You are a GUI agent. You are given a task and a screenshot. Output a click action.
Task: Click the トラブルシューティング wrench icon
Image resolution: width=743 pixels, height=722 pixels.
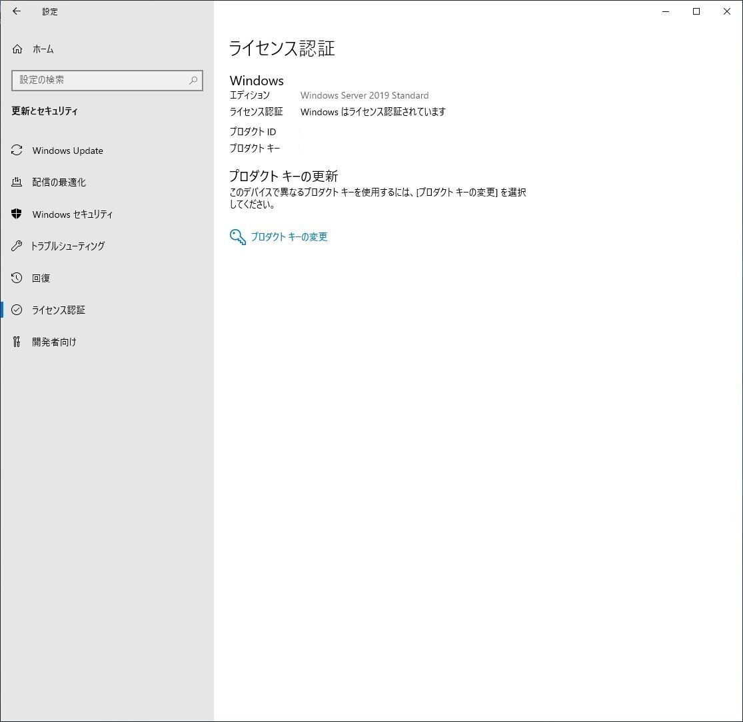tap(17, 246)
